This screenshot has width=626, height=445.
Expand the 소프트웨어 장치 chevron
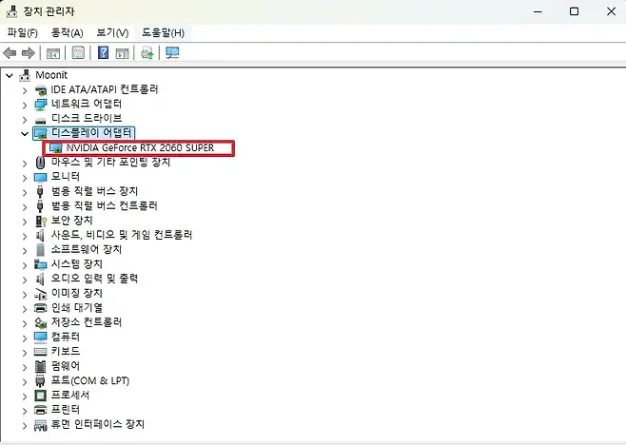[25, 251]
